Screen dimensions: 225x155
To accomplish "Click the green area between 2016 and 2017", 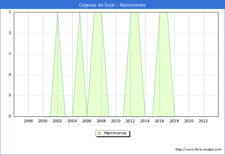I will pyautogui.click(x=163, y=64).
